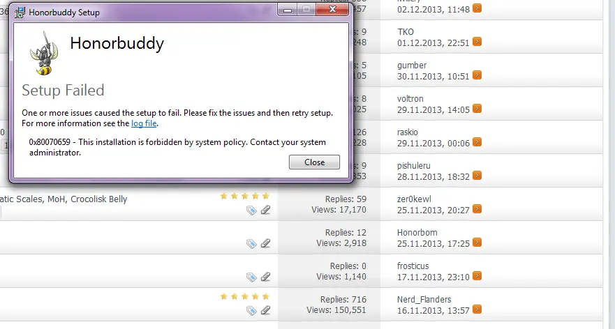Click Views: 1,140 text
Viewport: 615px width, 329px height.
341,277
